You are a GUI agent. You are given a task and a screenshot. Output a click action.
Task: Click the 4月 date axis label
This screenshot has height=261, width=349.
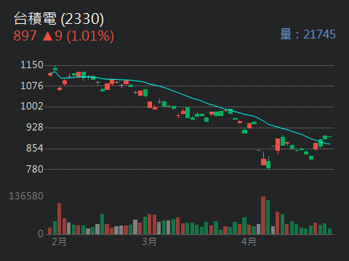(249, 241)
